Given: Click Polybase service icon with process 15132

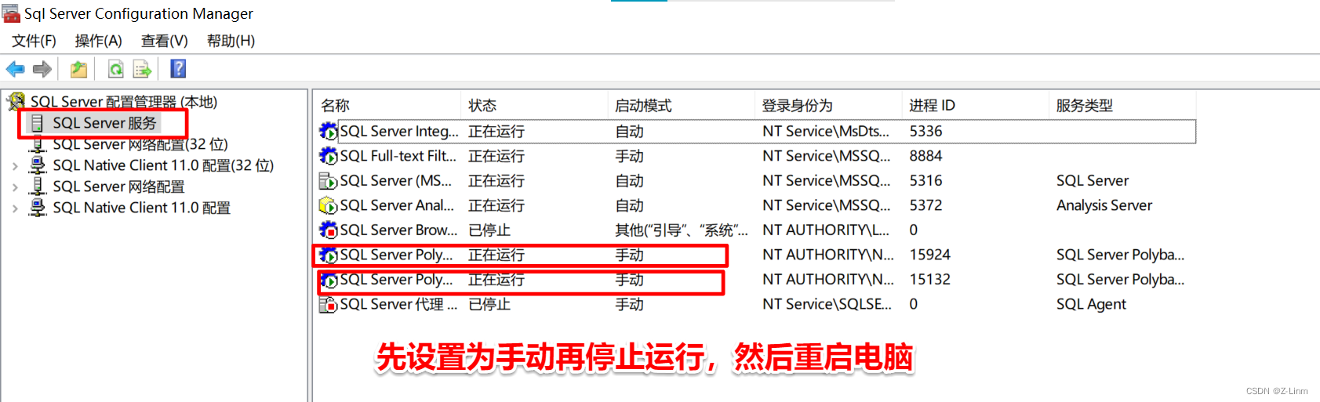Looking at the screenshot, I should click(328, 280).
